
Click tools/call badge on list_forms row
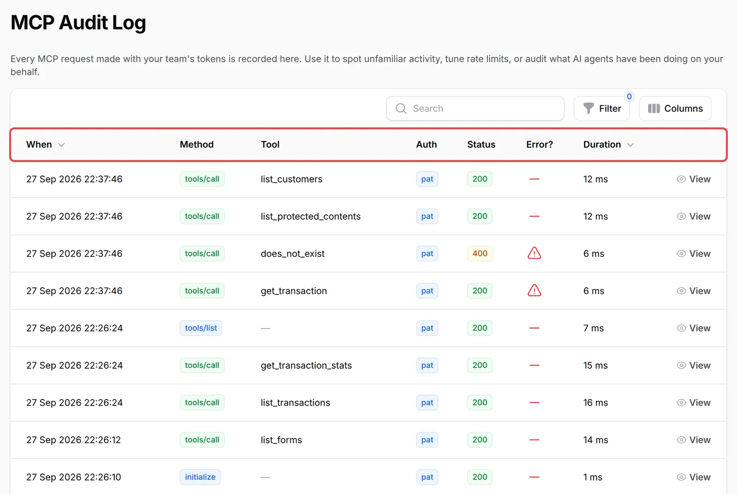[x=202, y=440]
